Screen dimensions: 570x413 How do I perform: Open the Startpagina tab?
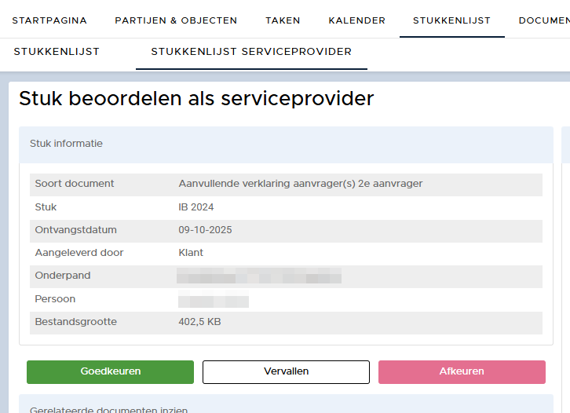click(49, 20)
